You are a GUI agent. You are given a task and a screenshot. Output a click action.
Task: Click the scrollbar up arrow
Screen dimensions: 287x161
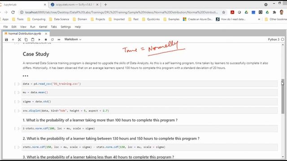pos(283,45)
